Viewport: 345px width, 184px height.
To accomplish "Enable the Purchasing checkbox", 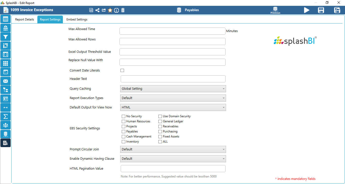I will (160, 131).
